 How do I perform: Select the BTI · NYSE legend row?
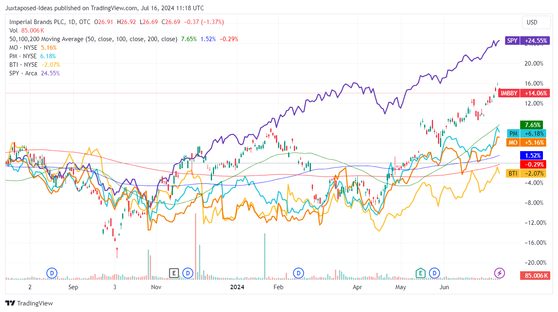click(35, 65)
